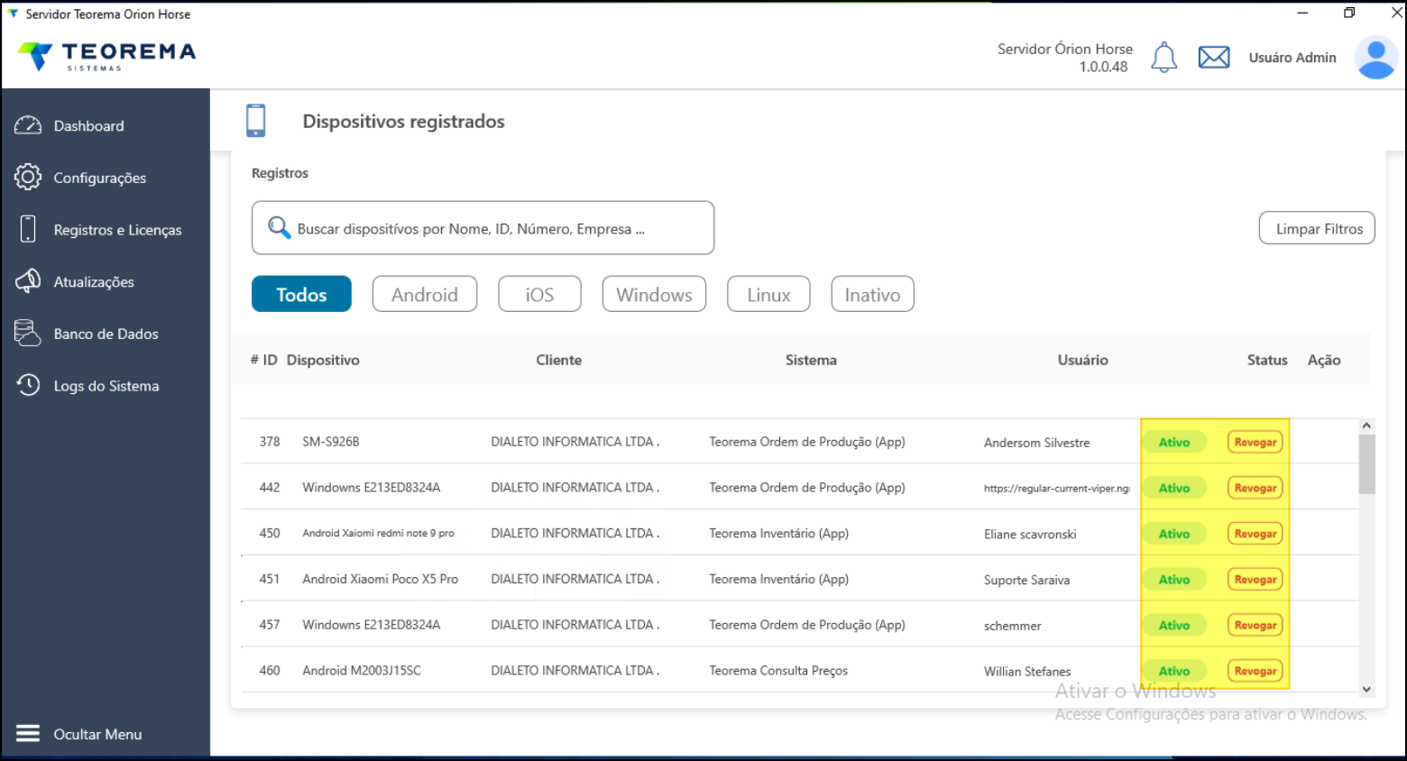1407x761 pixels.
Task: Click Ativo status of device 378
Action: (1174, 442)
